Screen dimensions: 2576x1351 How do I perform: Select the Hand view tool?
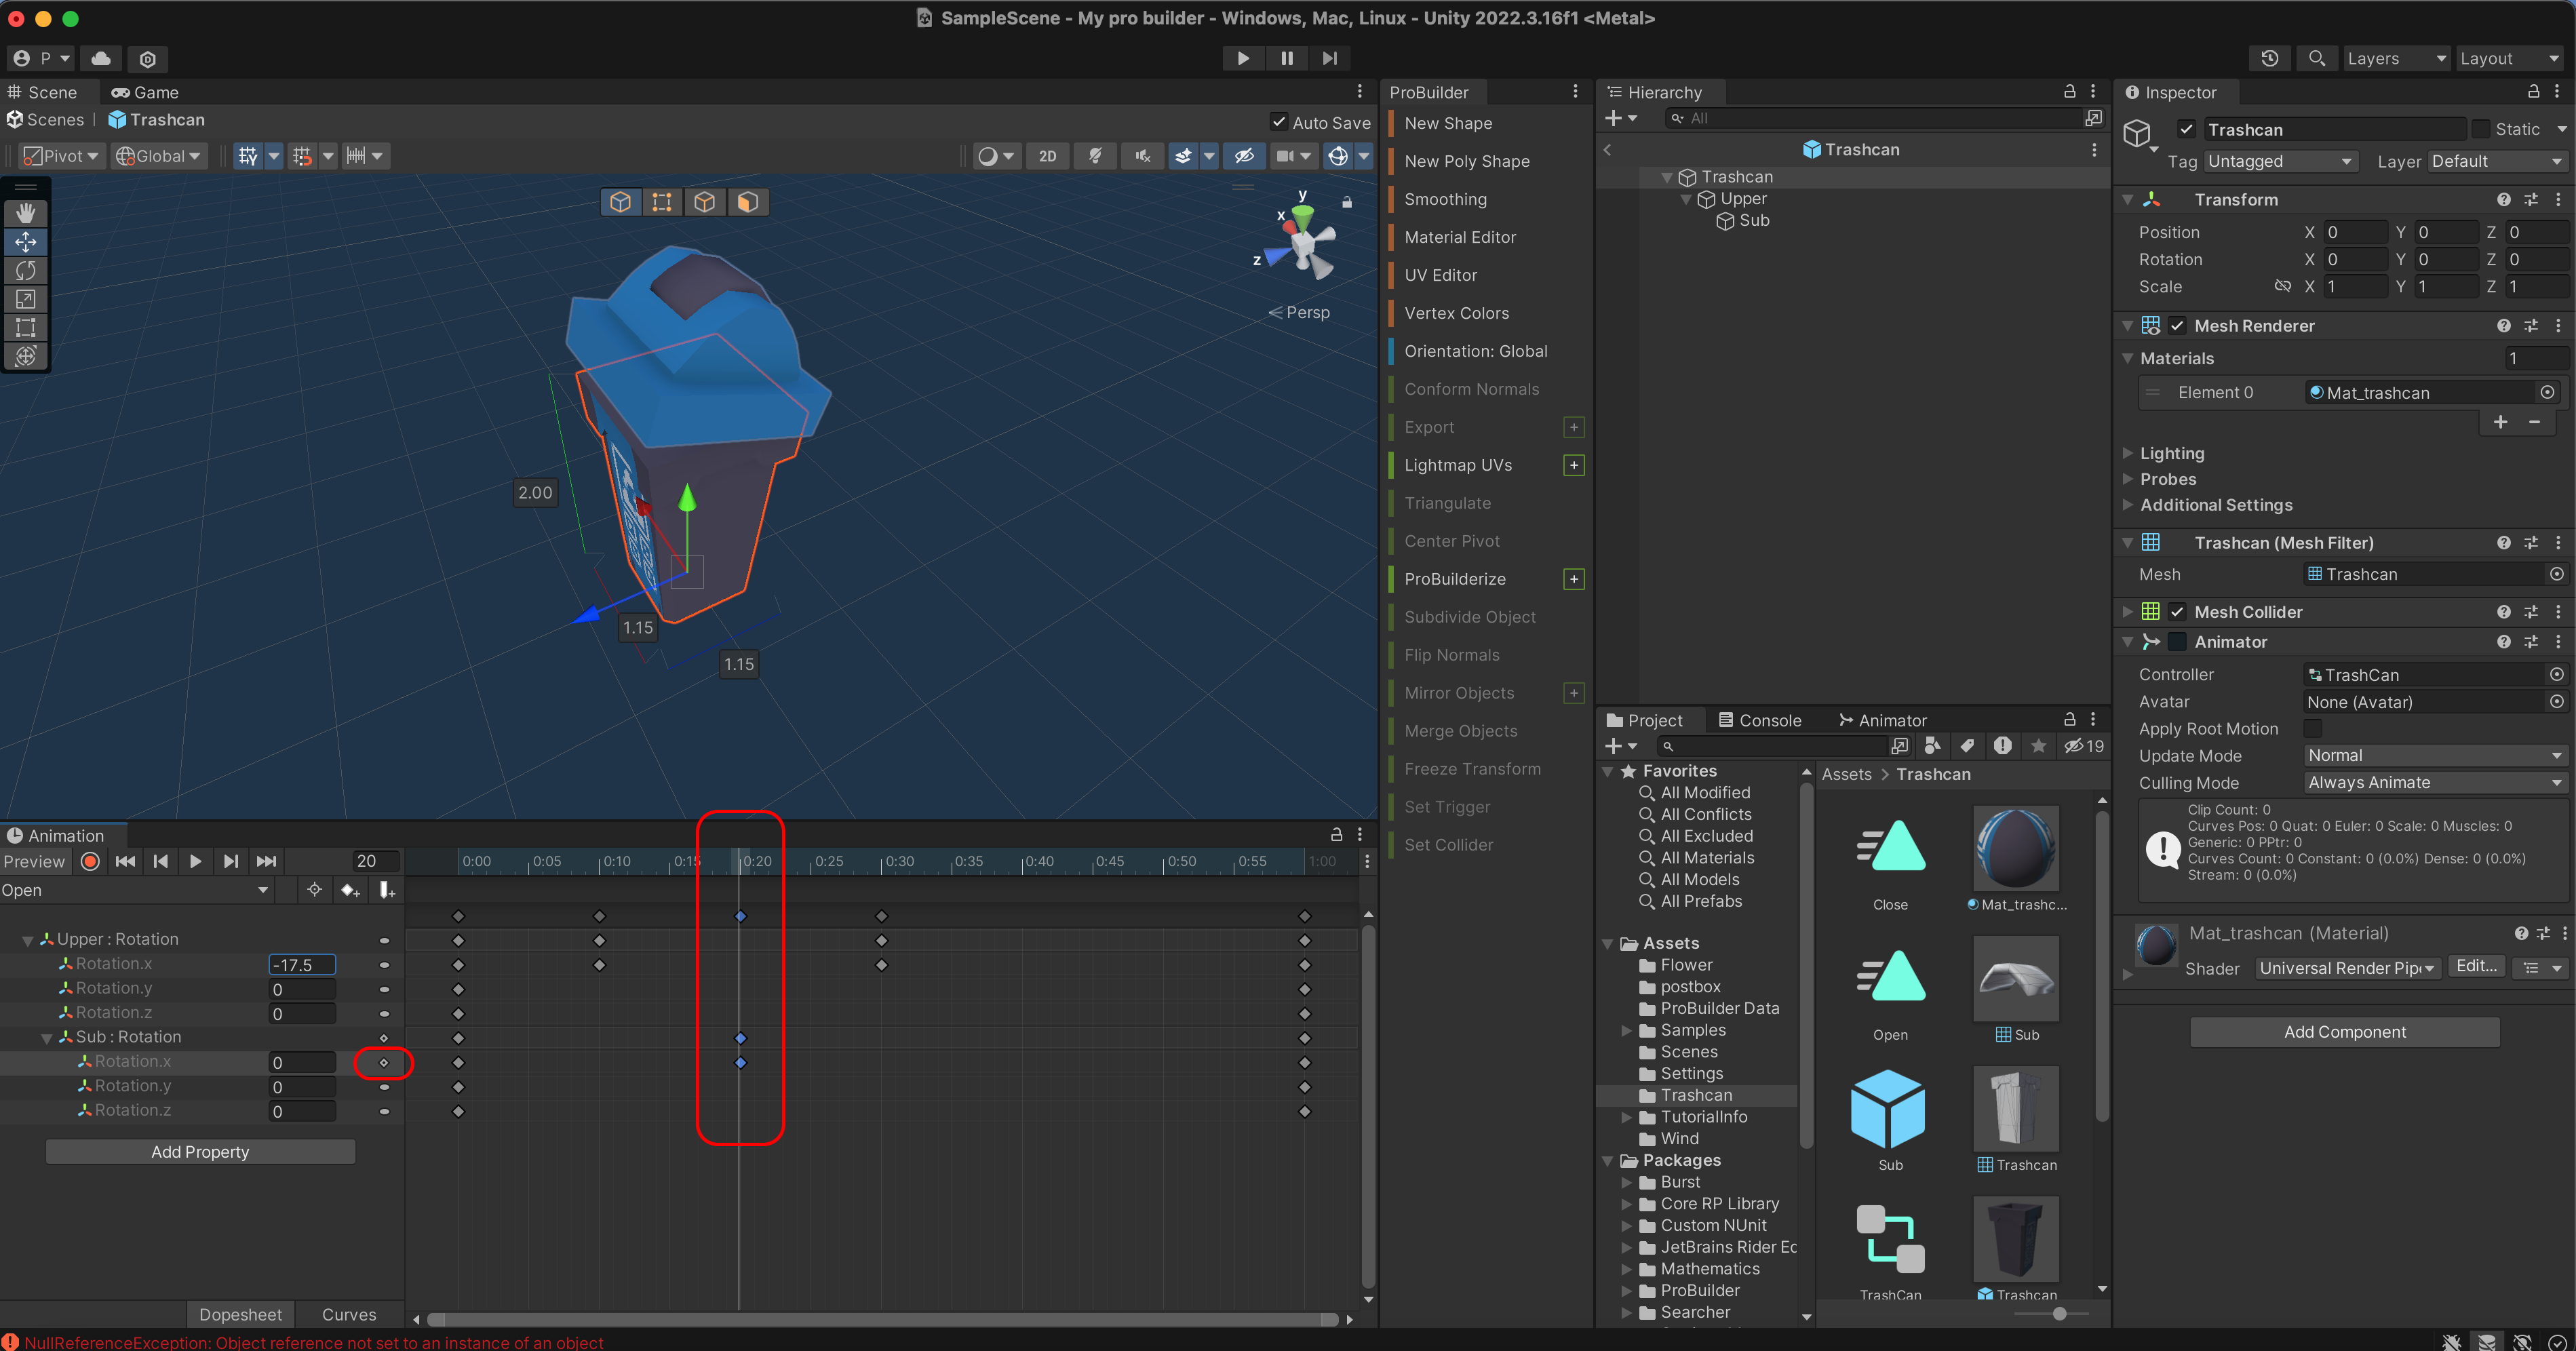pos(26,213)
